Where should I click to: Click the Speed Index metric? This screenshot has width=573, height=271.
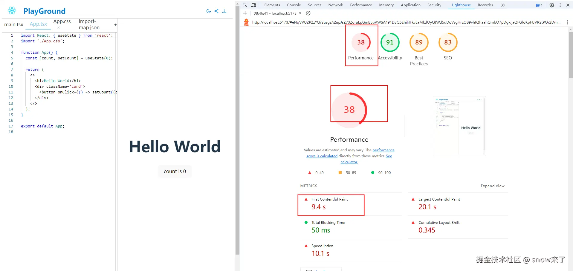point(351,250)
